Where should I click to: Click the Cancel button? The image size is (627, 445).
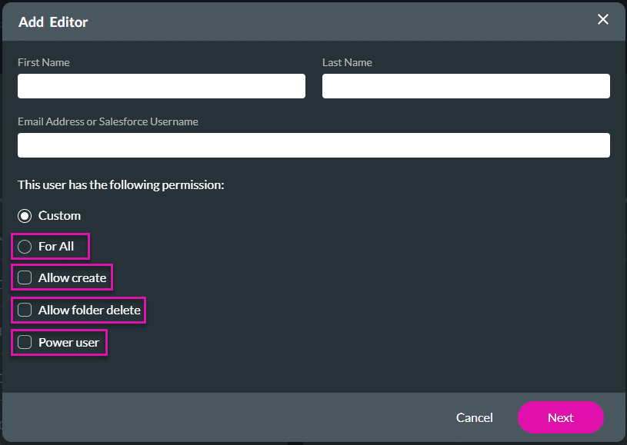[x=474, y=417]
